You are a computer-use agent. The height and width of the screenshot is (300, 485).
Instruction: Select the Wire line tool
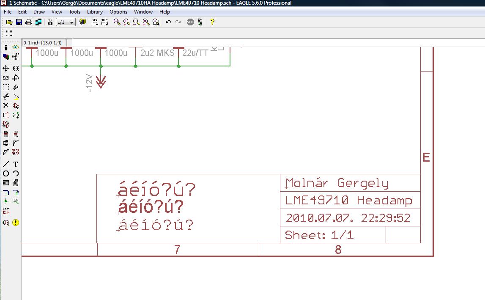click(5, 164)
